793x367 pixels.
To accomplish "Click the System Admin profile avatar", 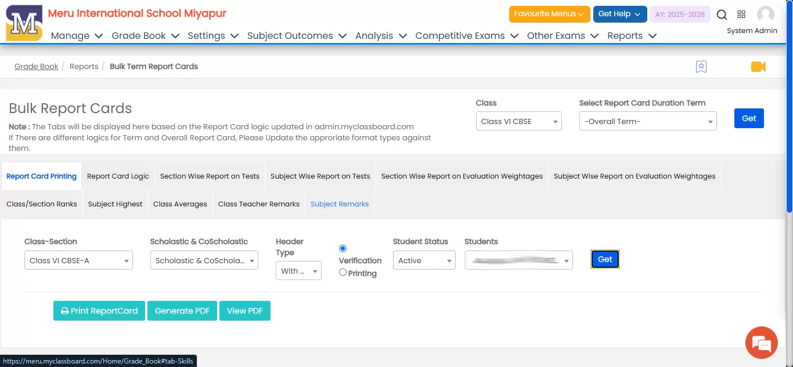I will pos(765,15).
